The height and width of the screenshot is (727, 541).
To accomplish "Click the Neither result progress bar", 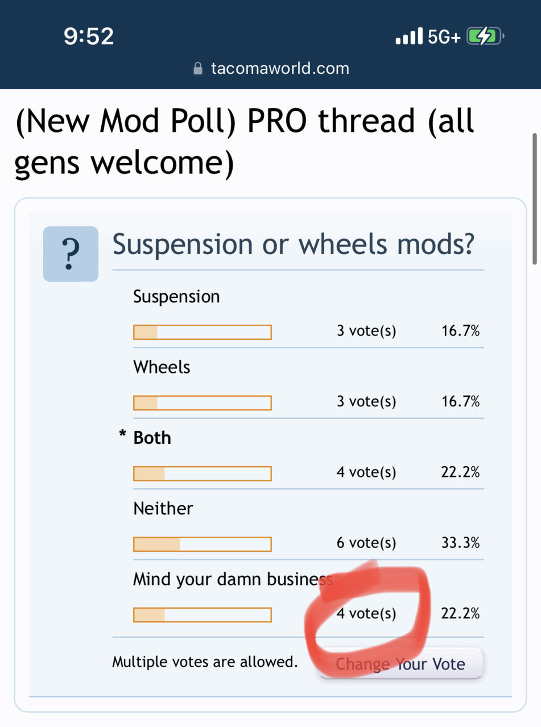I will (x=203, y=544).
